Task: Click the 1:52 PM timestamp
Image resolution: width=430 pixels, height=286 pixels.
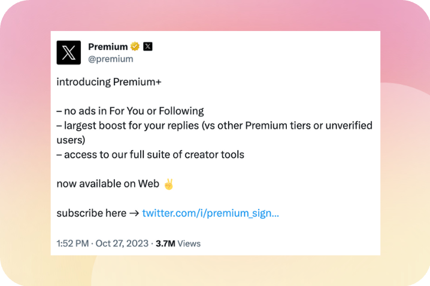Action: click(x=72, y=244)
